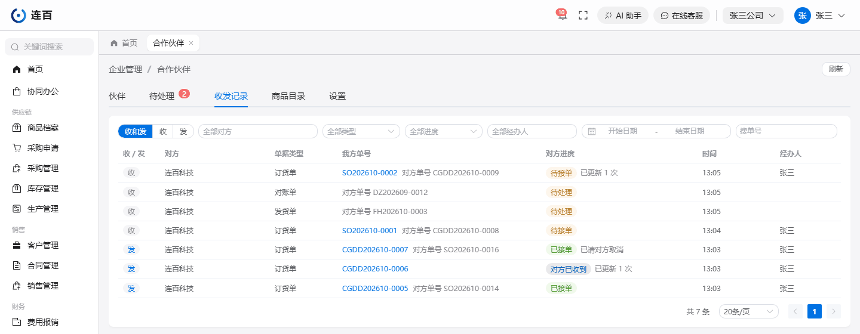Click 对方单号 FH202610-0003 text
Viewport: 860px width, 334px height.
click(385, 211)
